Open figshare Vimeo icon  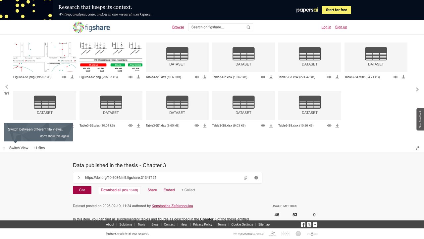pyautogui.click(x=315, y=225)
